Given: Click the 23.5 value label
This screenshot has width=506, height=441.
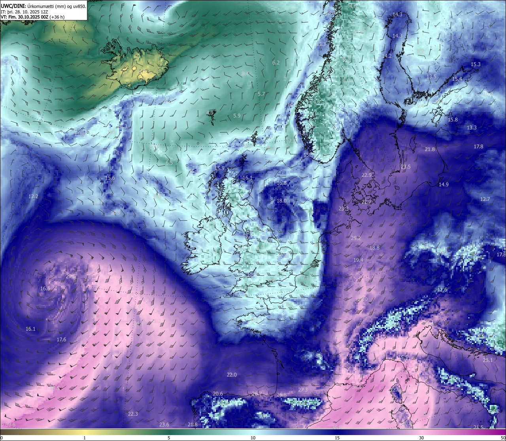Looking at the screenshot, I should tap(406, 167).
